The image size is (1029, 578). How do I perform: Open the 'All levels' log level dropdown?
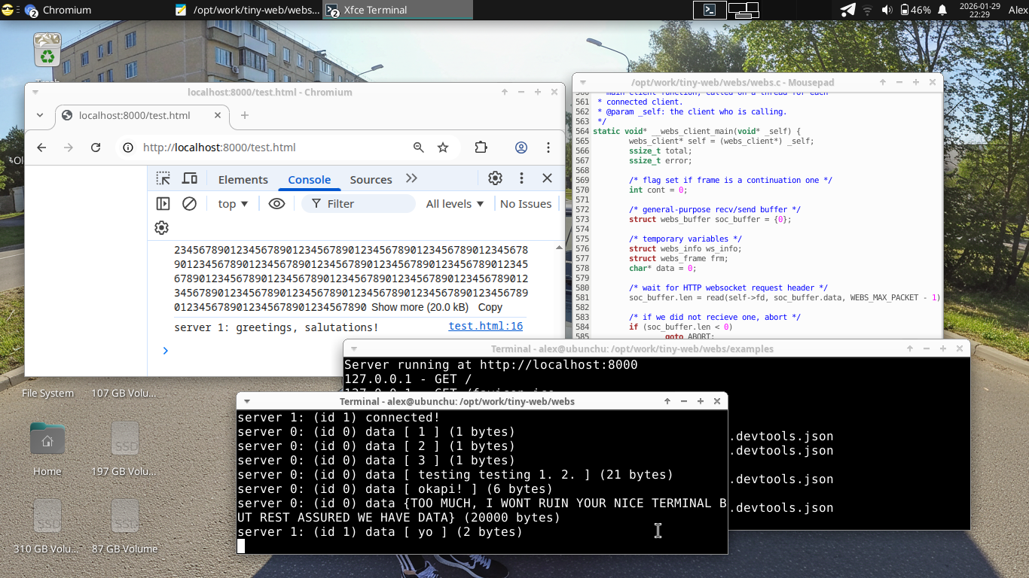(455, 203)
